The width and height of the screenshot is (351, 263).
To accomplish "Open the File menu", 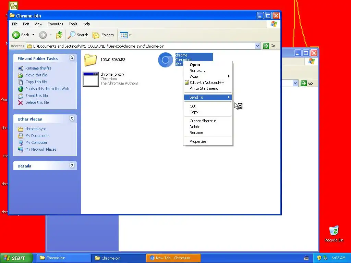I will click(15, 24).
